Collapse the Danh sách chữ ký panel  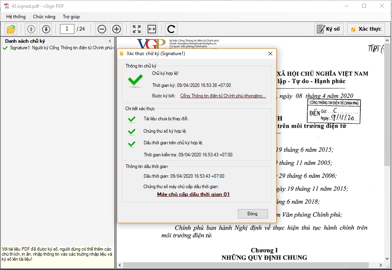pyautogui.click(x=110, y=41)
